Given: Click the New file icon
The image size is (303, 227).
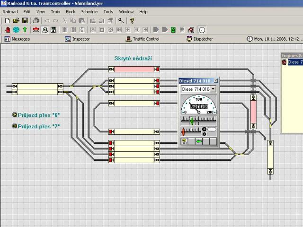Looking at the screenshot, I should tap(7, 20).
